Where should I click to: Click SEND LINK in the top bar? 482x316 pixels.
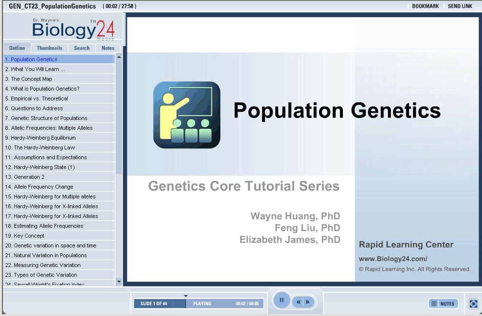460,6
